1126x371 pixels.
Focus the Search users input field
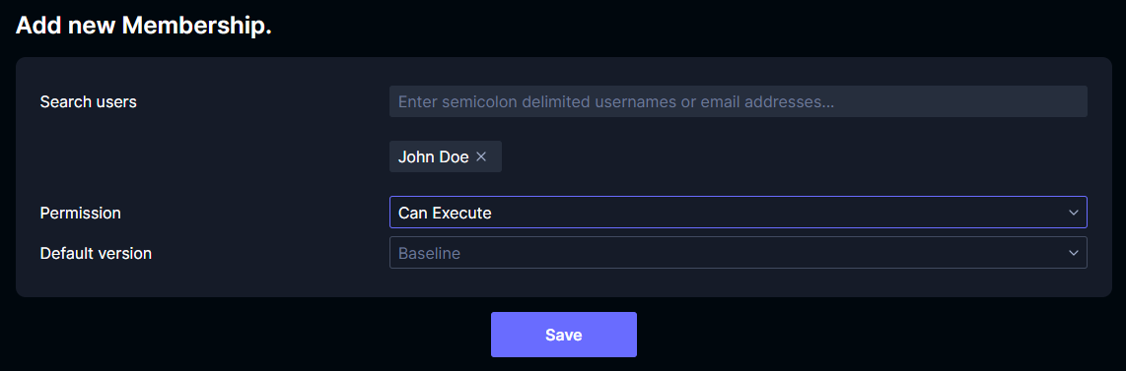[x=739, y=101]
